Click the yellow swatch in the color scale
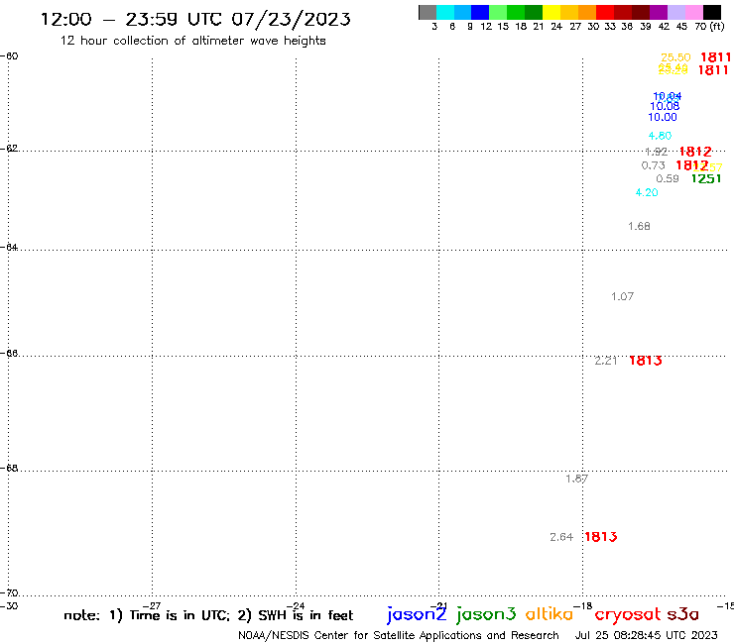Image resolution: width=734 pixels, height=644 pixels. pyautogui.click(x=551, y=12)
